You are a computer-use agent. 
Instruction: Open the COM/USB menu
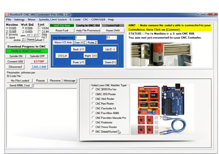click(98, 20)
